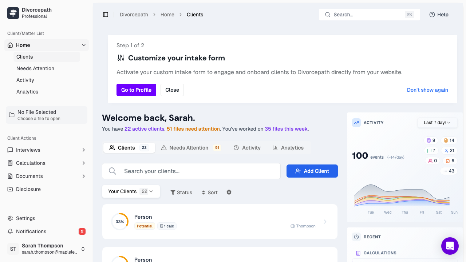Click the Home icon in the sidebar
This screenshot has height=262, width=466.
tap(10, 45)
